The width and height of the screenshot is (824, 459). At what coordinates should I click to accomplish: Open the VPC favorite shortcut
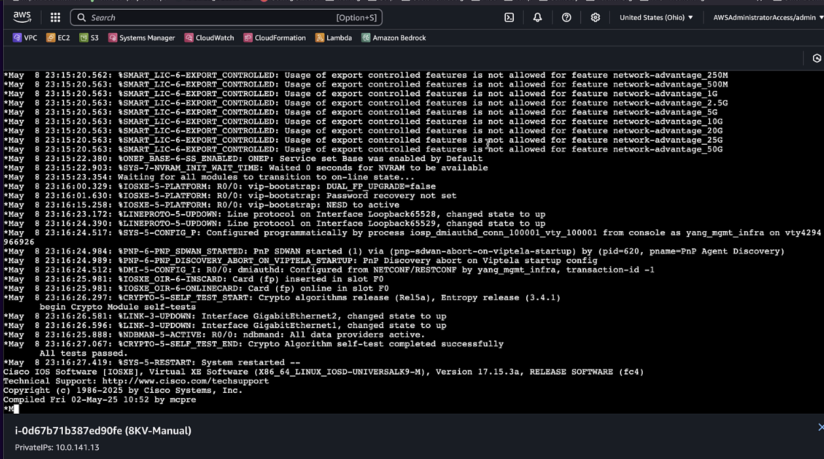(25, 38)
